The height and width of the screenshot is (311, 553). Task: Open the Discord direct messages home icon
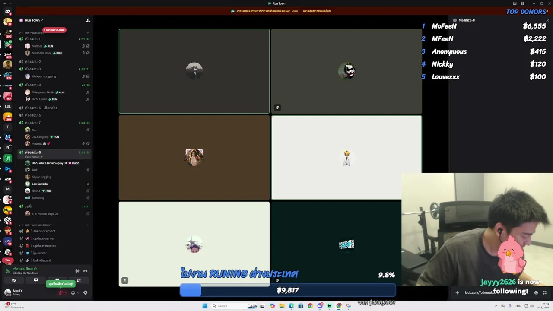coord(7,12)
